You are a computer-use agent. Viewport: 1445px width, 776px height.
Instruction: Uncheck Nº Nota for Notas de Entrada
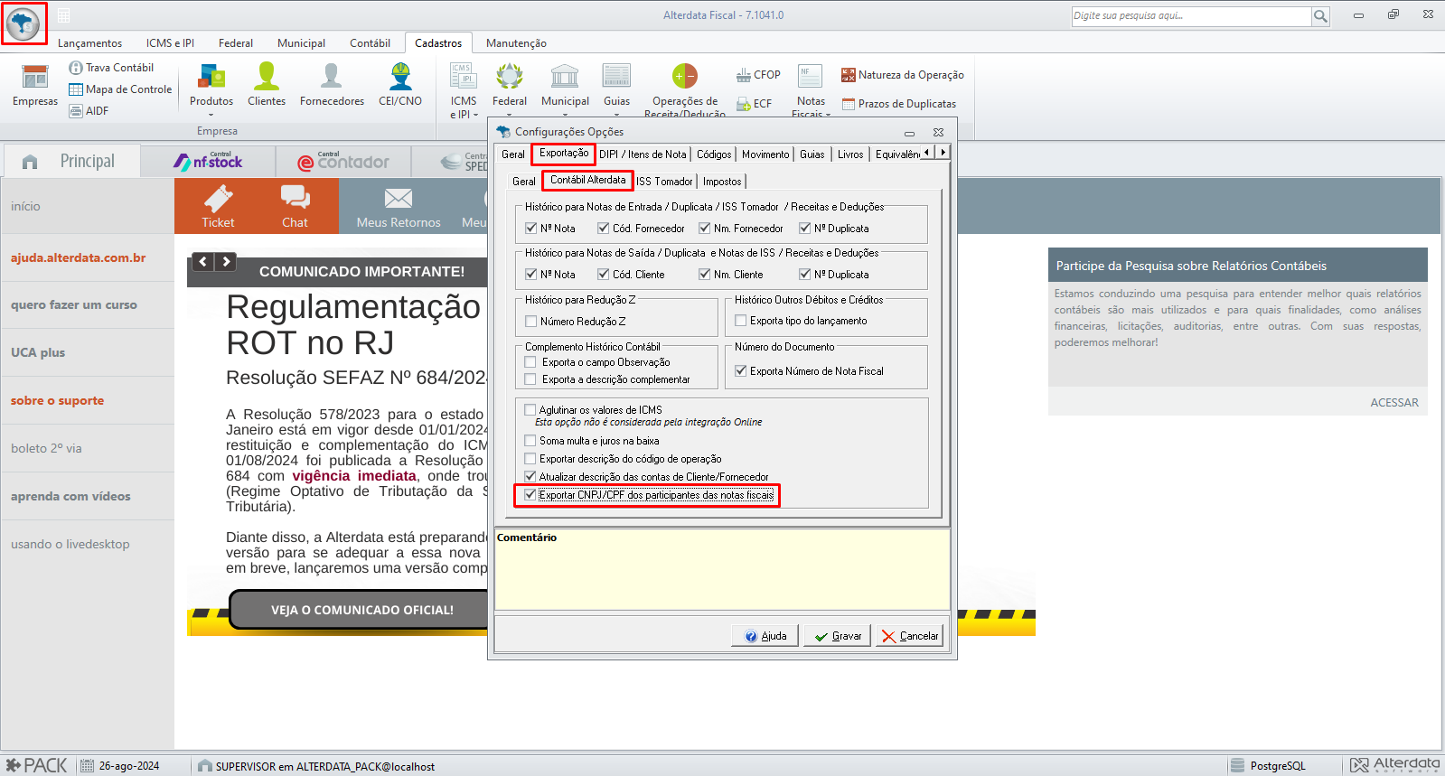(531, 229)
